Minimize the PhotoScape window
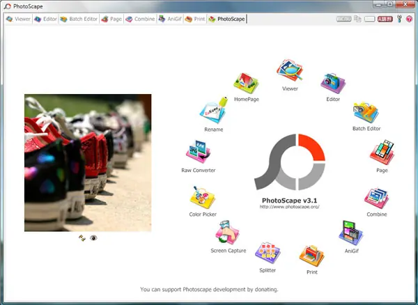This screenshot has height=305, width=418. pyautogui.click(x=378, y=4)
